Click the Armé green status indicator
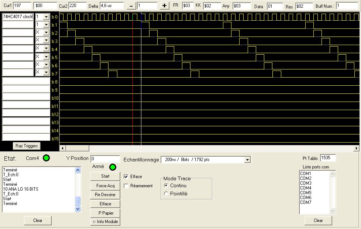 [113, 167]
